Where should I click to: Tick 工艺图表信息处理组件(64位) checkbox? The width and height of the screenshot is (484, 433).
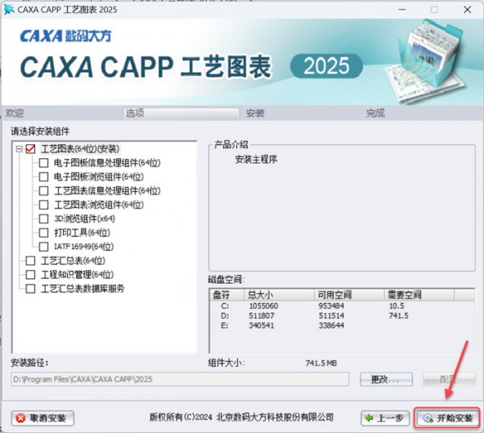coord(44,191)
